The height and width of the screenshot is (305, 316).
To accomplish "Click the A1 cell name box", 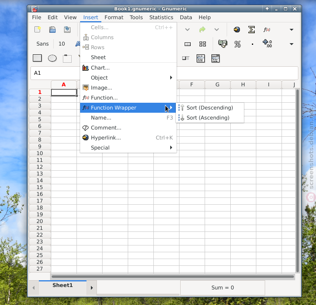I will click(x=55, y=73).
